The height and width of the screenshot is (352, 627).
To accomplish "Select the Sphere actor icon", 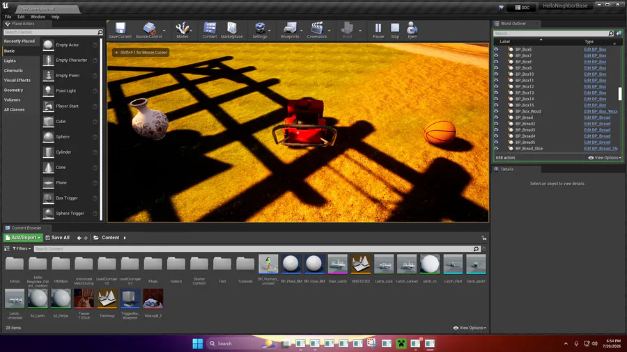I will click(48, 136).
